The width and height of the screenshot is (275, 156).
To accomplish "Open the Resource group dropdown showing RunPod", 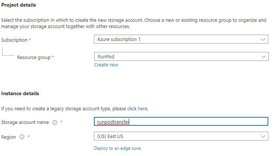I will pyautogui.click(x=181, y=57).
